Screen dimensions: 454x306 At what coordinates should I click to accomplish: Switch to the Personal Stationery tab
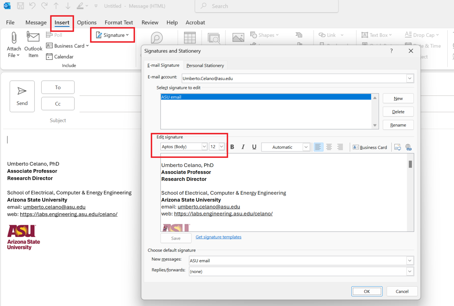[205, 66]
